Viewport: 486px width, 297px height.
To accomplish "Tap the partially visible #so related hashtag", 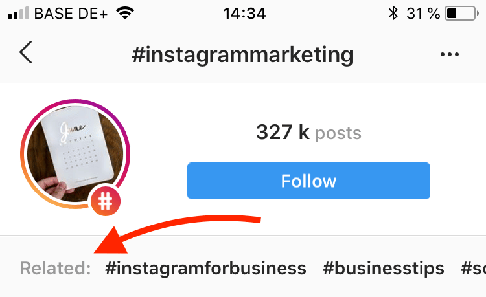I will [x=473, y=269].
